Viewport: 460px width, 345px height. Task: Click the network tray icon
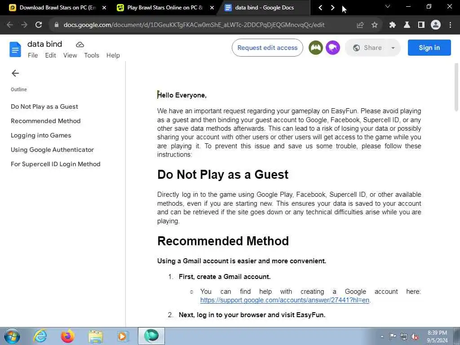pos(404,337)
